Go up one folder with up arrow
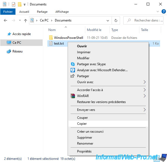Image resolution: width=167 pixels, height=162 pixels. [26, 20]
